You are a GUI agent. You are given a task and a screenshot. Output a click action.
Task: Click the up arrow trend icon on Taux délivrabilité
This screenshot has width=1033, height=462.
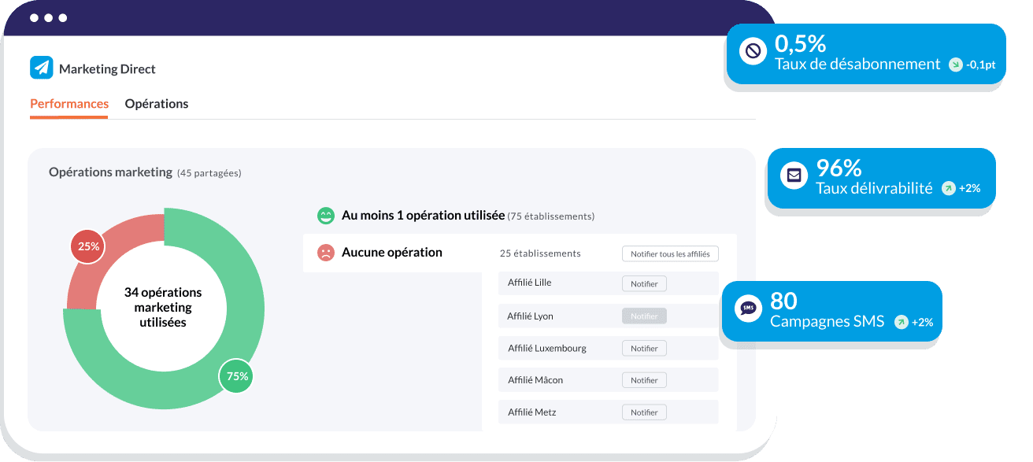click(x=948, y=188)
